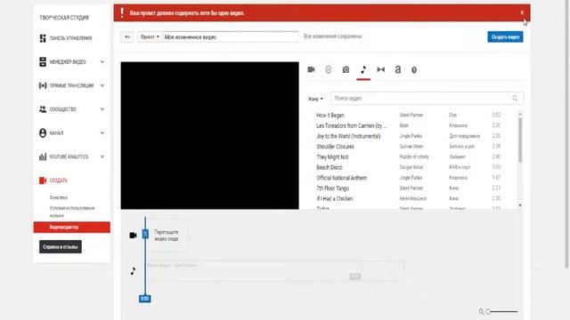Click the Help and feedback button

click(61, 247)
